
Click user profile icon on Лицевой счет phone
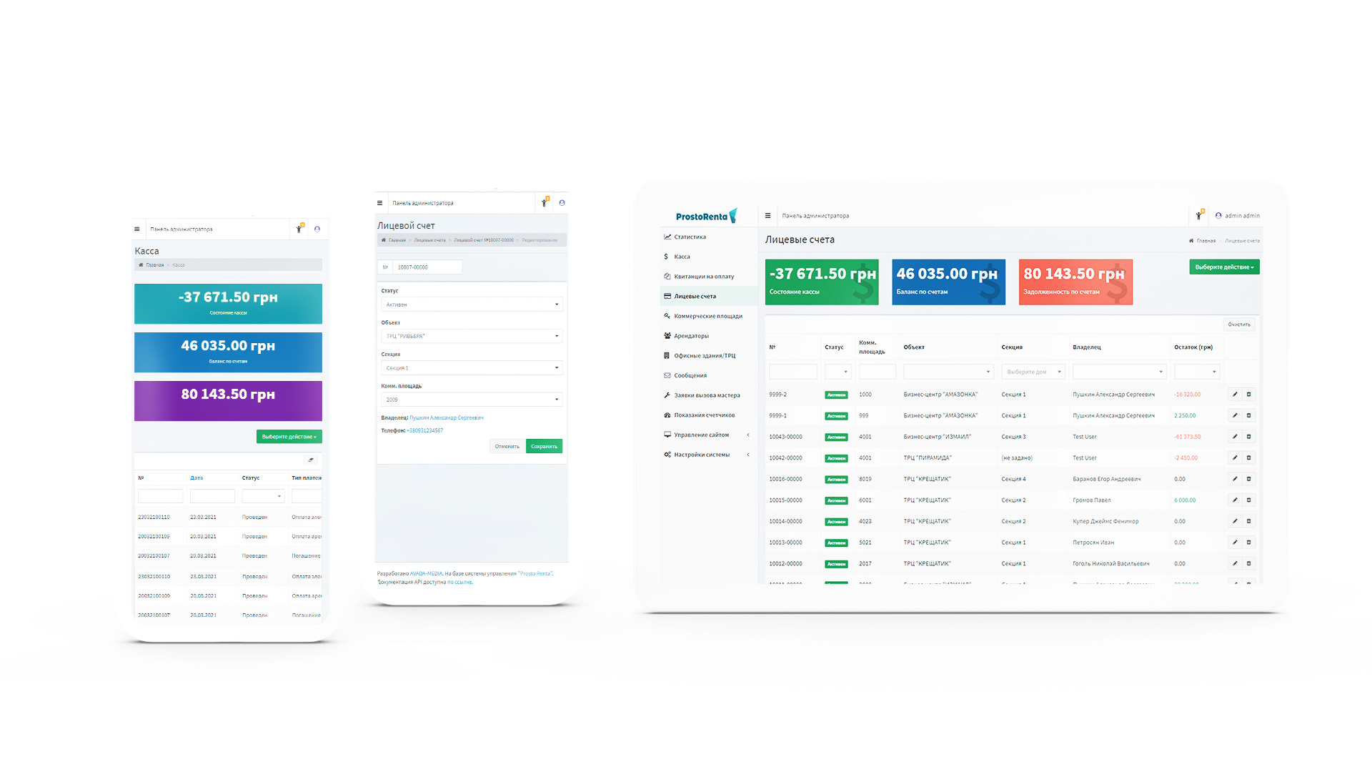(x=562, y=203)
